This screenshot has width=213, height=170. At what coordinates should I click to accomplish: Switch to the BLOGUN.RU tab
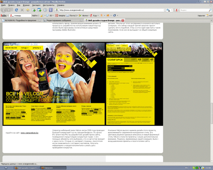(x=21, y=20)
